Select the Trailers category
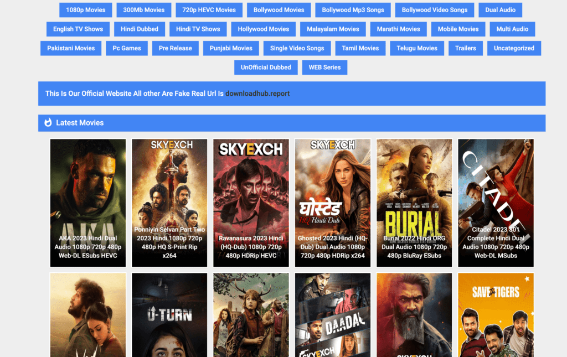The height and width of the screenshot is (357, 567). pyautogui.click(x=466, y=48)
